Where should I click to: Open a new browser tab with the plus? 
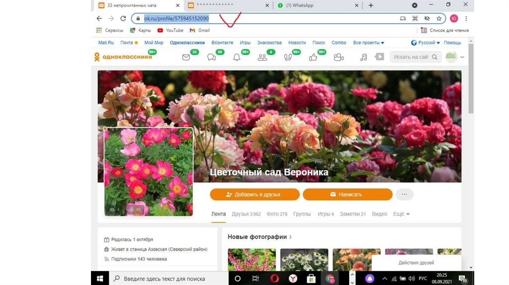(x=371, y=5)
